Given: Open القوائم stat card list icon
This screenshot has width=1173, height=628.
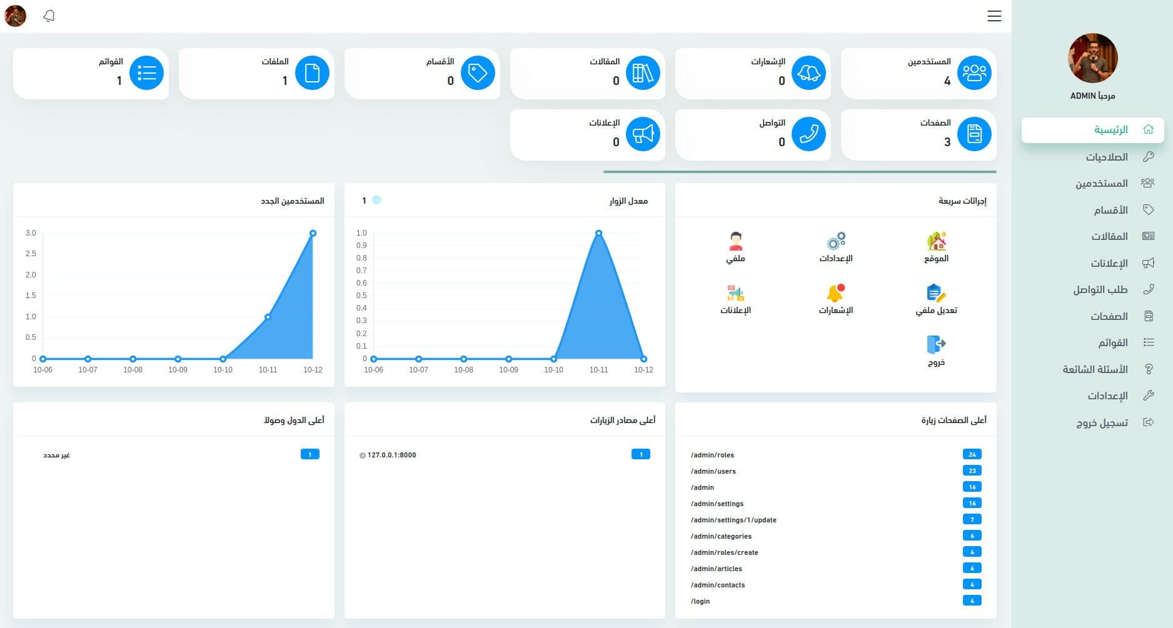Looking at the screenshot, I should point(146,73).
